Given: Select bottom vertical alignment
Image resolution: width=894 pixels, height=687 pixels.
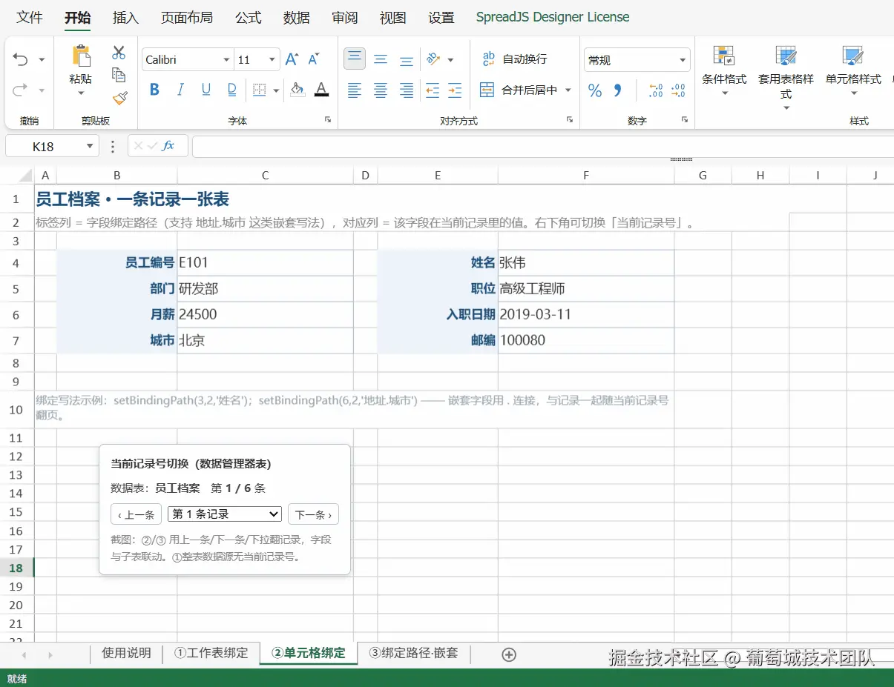Looking at the screenshot, I should pyautogui.click(x=407, y=59).
